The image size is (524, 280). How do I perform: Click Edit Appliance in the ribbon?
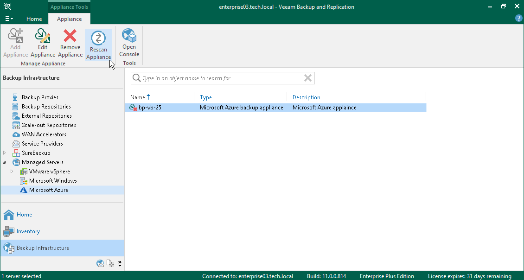tap(43, 43)
